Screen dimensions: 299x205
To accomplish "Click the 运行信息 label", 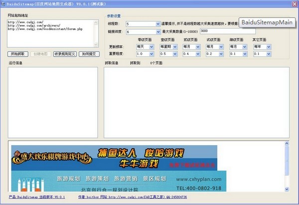I will click(15, 63).
